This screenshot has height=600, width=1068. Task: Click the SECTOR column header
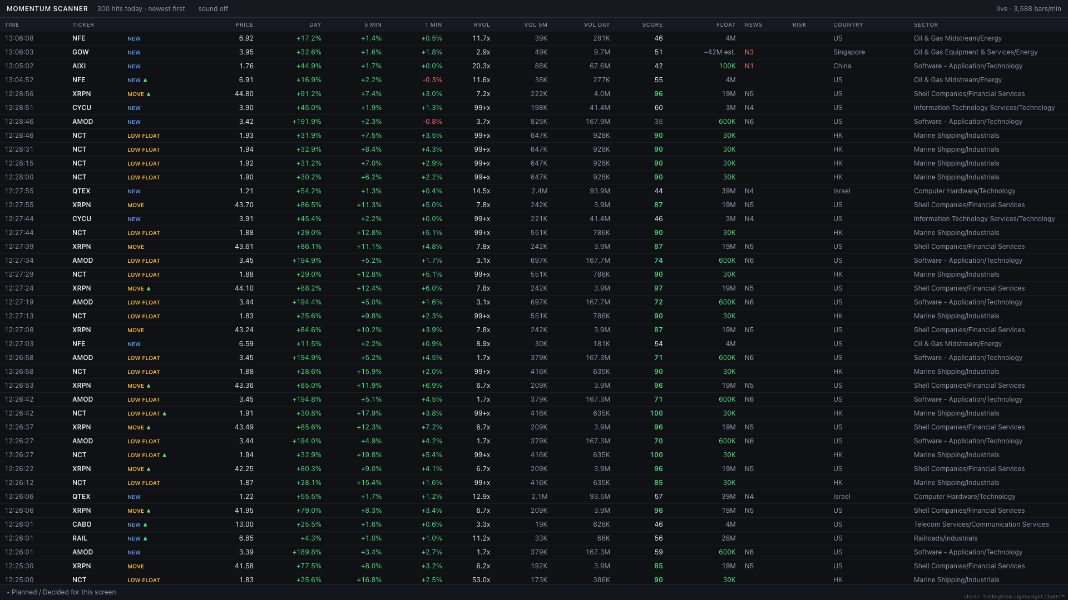click(x=926, y=25)
